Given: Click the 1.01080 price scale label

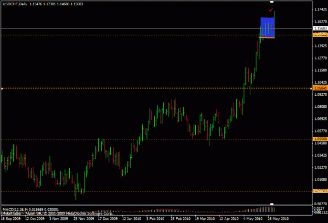Looking at the screenshot, I should tap(320, 180).
